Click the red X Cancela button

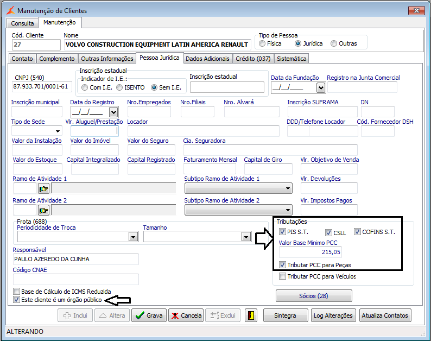(186, 315)
